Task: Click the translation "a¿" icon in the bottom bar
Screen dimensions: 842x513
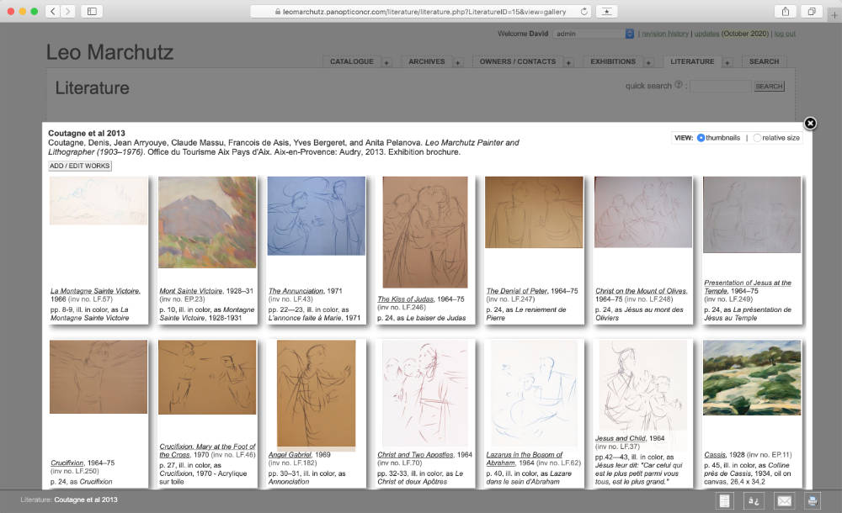Action: coord(754,500)
